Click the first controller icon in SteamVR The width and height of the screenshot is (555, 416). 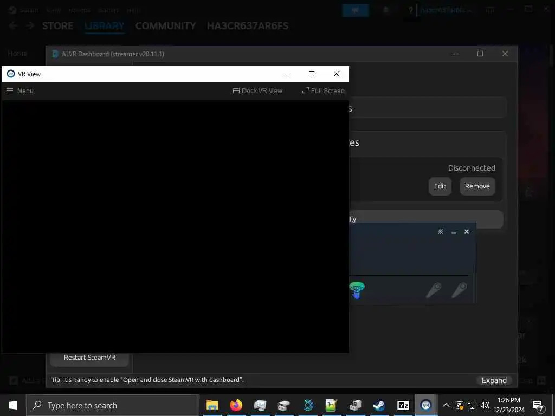pos(434,290)
